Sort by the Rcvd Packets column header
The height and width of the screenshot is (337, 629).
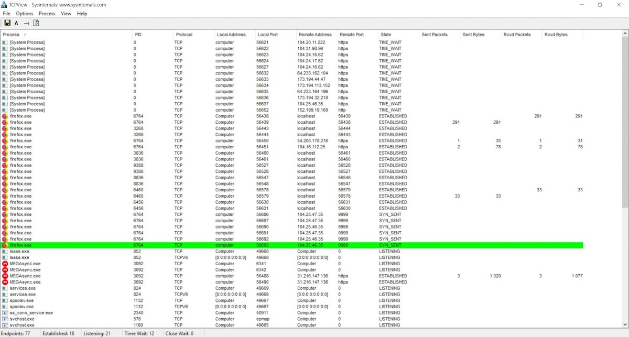(x=520, y=35)
